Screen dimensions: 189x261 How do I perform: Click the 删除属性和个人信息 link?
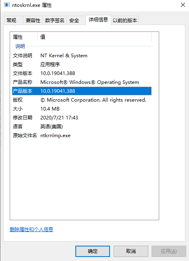point(31,230)
